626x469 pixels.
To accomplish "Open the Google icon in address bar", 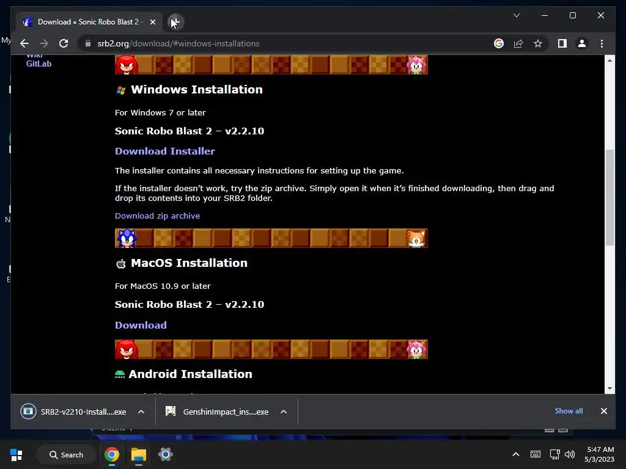I will point(499,43).
